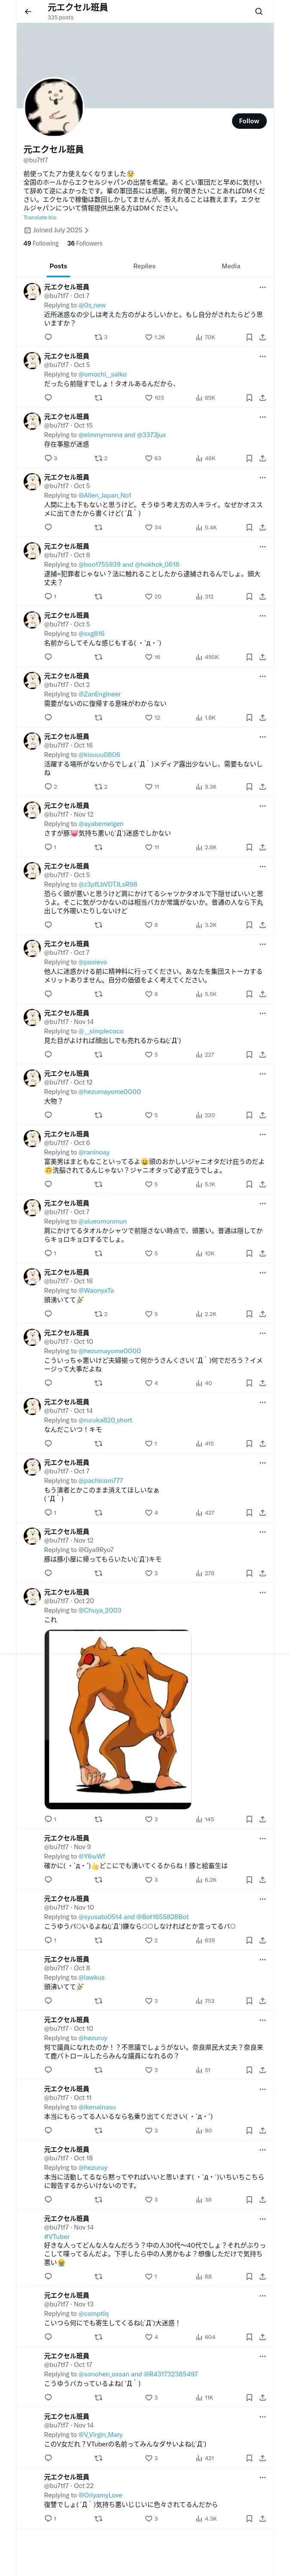Click the back arrow icon
The image size is (290, 2576).
coord(28,12)
